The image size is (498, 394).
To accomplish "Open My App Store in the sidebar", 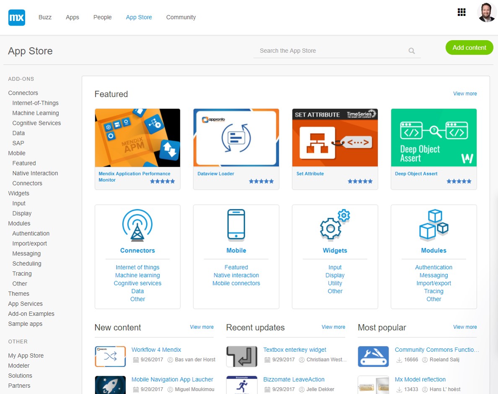I will pyautogui.click(x=26, y=355).
